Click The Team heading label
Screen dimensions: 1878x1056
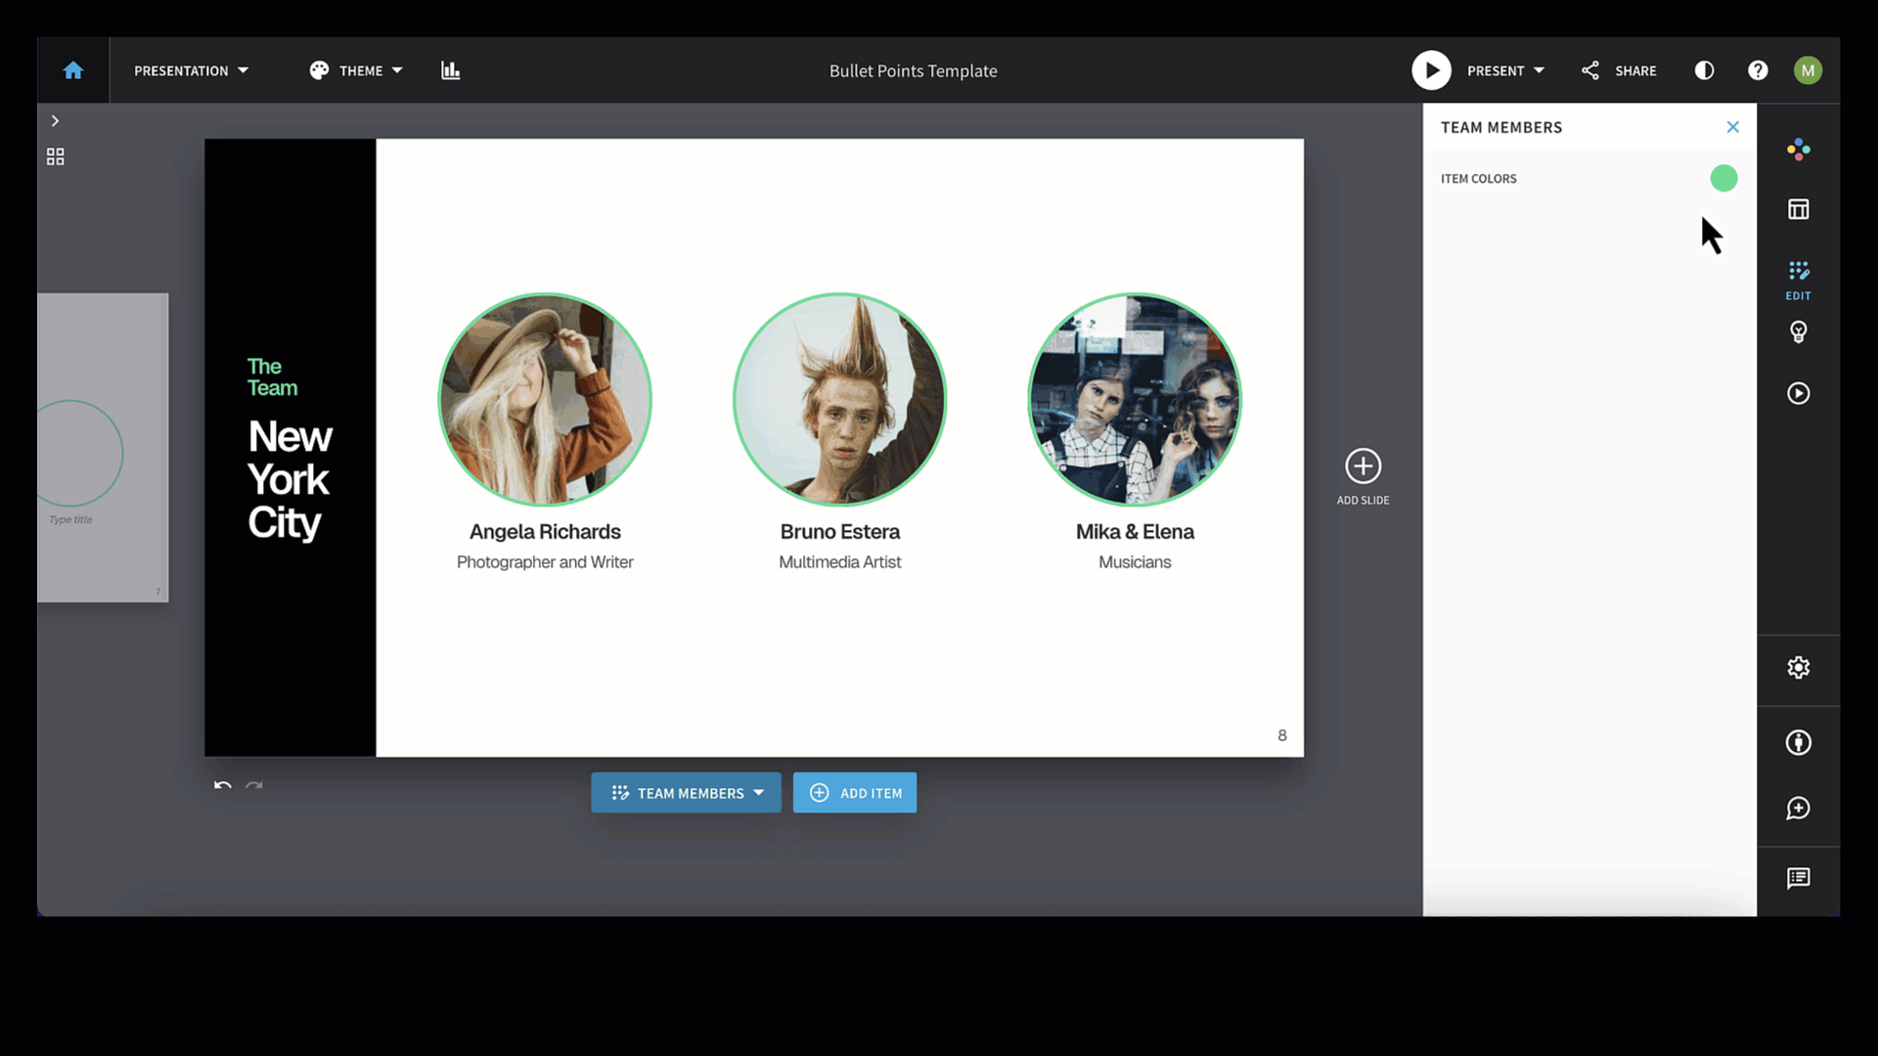(272, 377)
